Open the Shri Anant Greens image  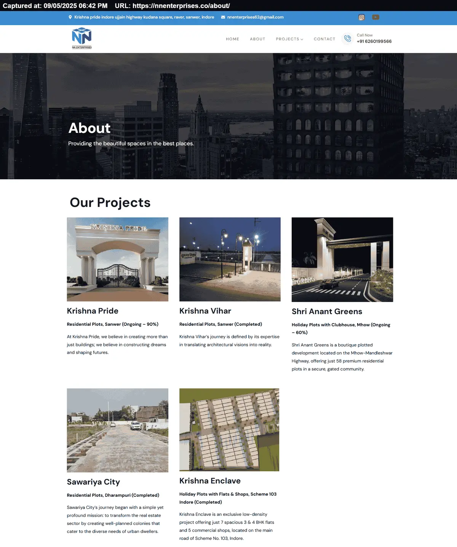342,259
